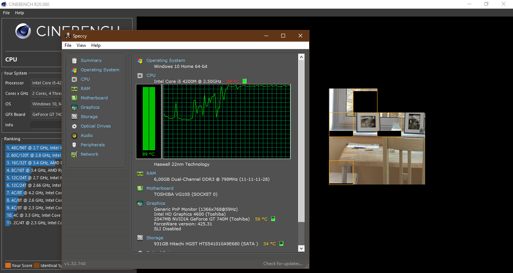Click the text TOSHIBA VG10S (SOCKET 0)
This screenshot has width=513, height=273.
186,194
